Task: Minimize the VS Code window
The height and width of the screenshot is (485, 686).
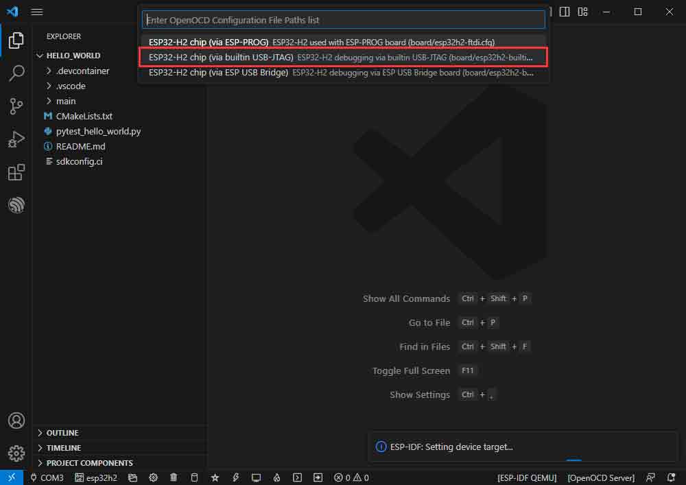Action: click(x=606, y=12)
